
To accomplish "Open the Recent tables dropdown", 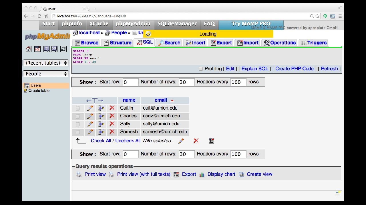I will tap(46, 63).
